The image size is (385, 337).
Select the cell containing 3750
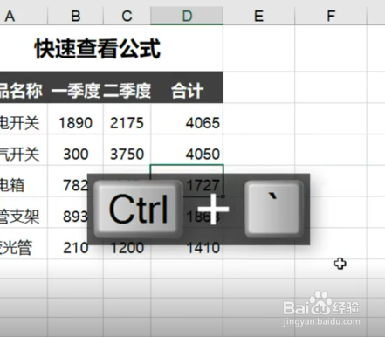coord(127,150)
